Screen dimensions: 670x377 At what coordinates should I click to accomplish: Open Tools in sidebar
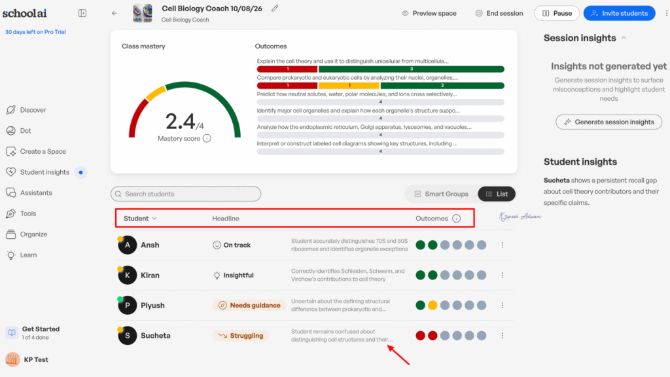pos(21,213)
